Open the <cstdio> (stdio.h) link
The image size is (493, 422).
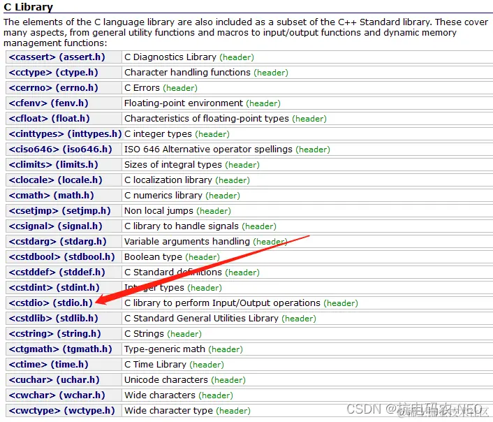click(x=50, y=303)
